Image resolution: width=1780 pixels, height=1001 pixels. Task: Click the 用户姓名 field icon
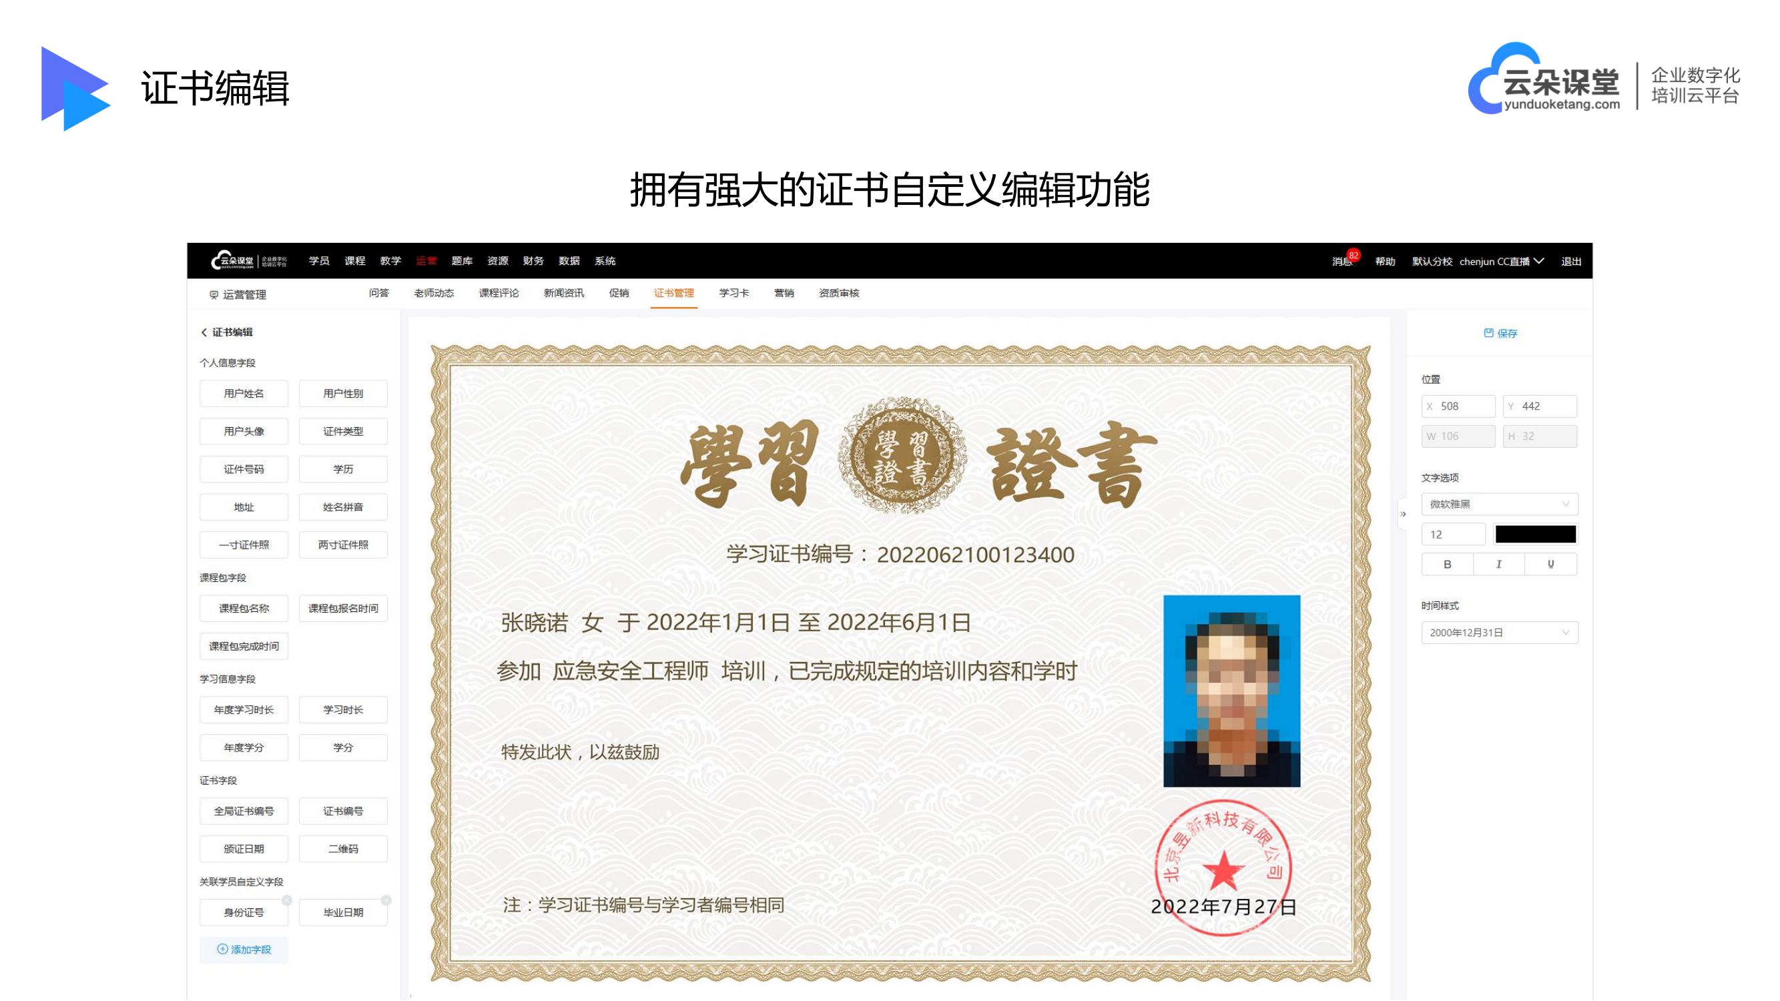coord(242,394)
